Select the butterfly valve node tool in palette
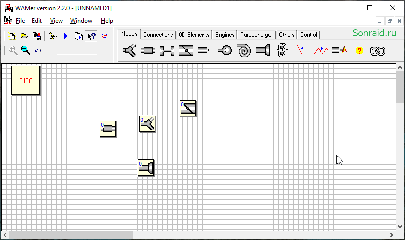This screenshot has height=240, width=405. tap(186, 51)
